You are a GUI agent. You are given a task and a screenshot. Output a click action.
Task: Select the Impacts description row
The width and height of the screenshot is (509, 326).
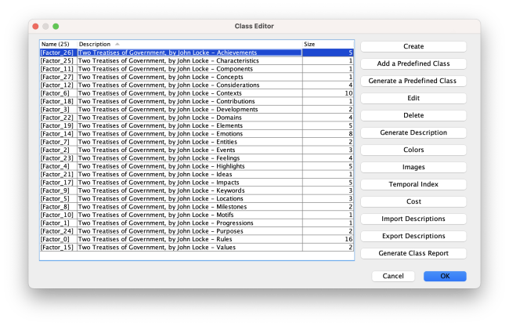coord(190,183)
